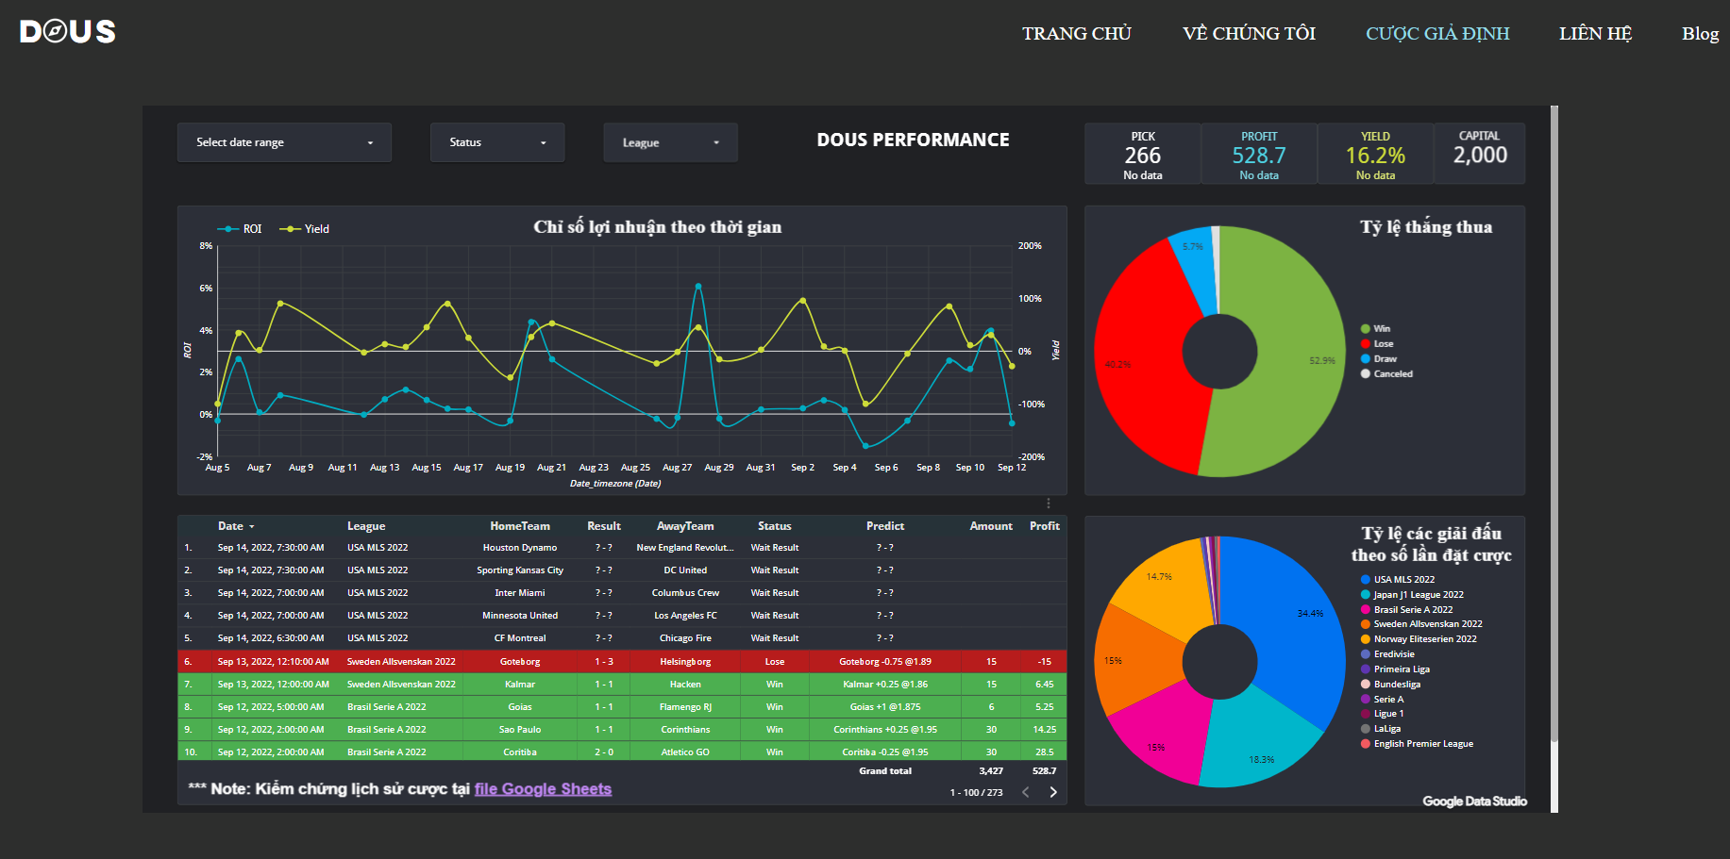Click the Houston Dynamo table cell
The height and width of the screenshot is (859, 1730).
[x=520, y=548]
